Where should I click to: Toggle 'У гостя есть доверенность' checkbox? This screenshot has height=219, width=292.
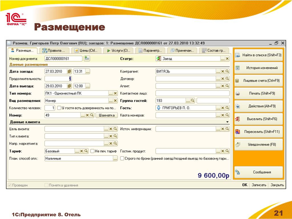point(59,108)
